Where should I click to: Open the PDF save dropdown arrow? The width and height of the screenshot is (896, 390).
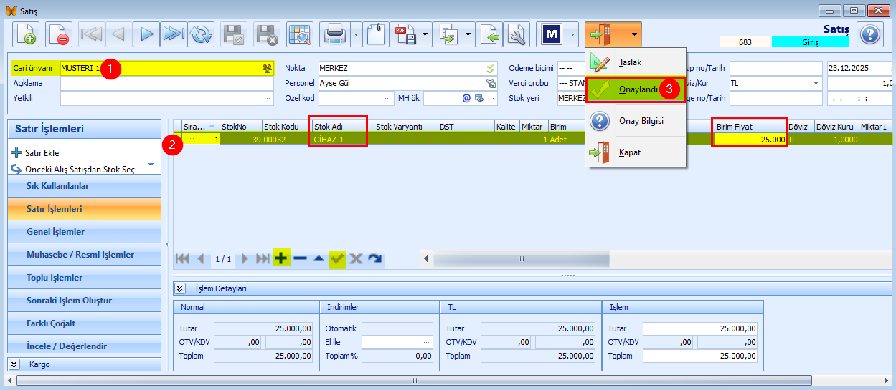[x=426, y=34]
